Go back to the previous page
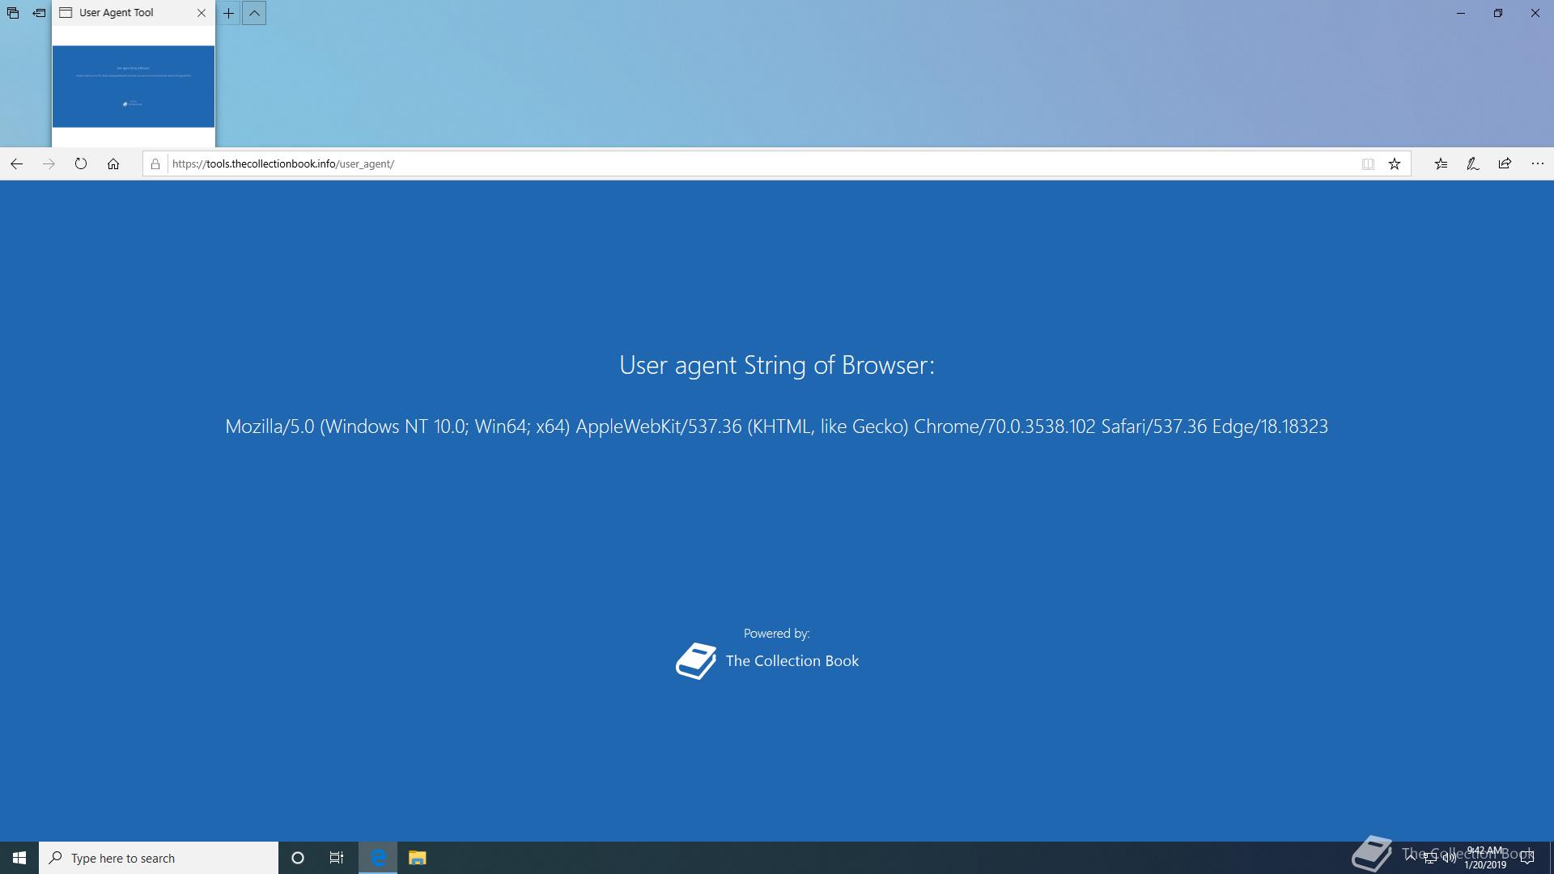 [16, 163]
